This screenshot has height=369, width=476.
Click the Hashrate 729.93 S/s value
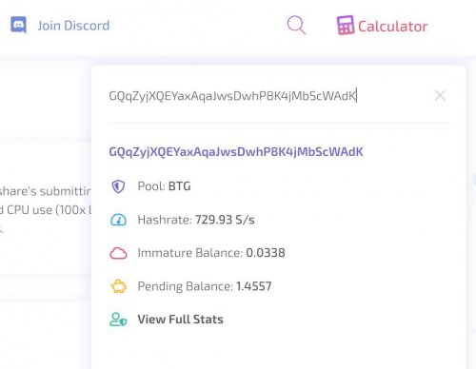[225, 220]
